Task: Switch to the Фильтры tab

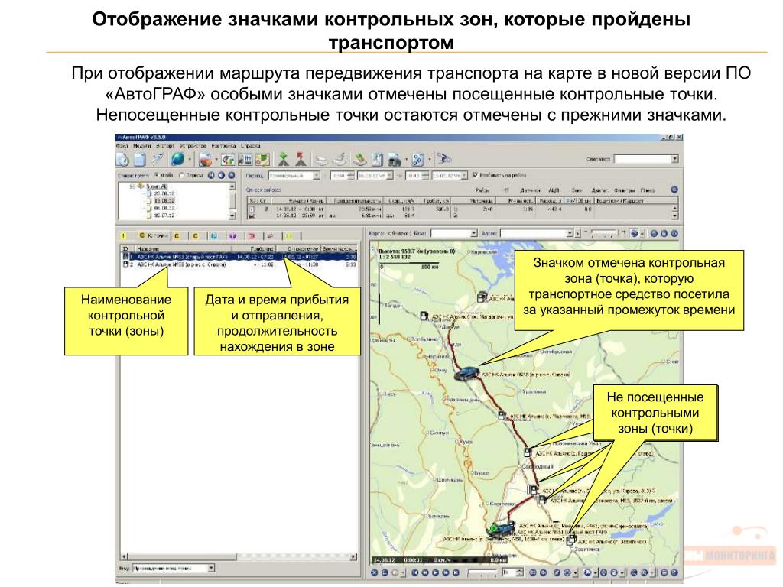Action: pos(625,190)
